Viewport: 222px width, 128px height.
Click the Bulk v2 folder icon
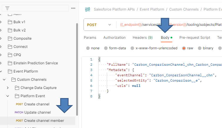[10, 30]
